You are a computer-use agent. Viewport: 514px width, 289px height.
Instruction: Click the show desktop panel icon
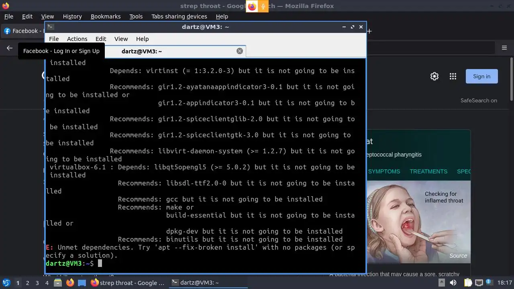[82, 283]
